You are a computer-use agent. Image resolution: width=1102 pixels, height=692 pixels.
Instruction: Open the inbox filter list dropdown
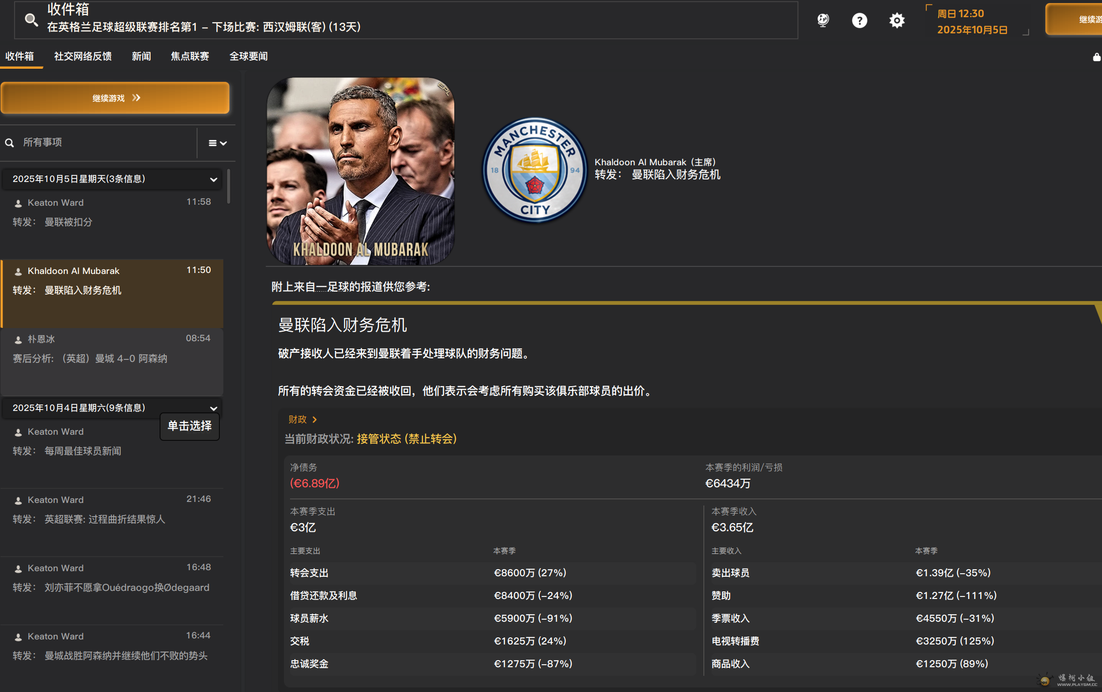tap(217, 143)
